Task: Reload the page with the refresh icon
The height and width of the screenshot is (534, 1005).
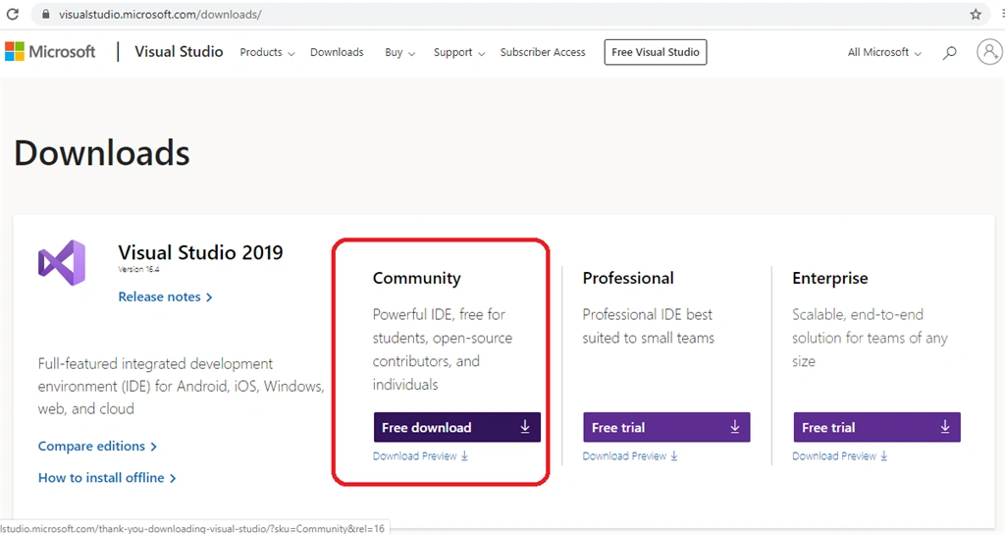Action: [13, 14]
